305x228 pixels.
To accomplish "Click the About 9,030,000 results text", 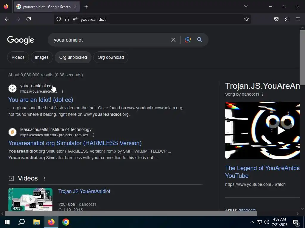I will [46, 75].
